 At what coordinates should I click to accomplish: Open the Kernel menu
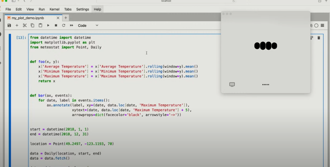(x=54, y=9)
